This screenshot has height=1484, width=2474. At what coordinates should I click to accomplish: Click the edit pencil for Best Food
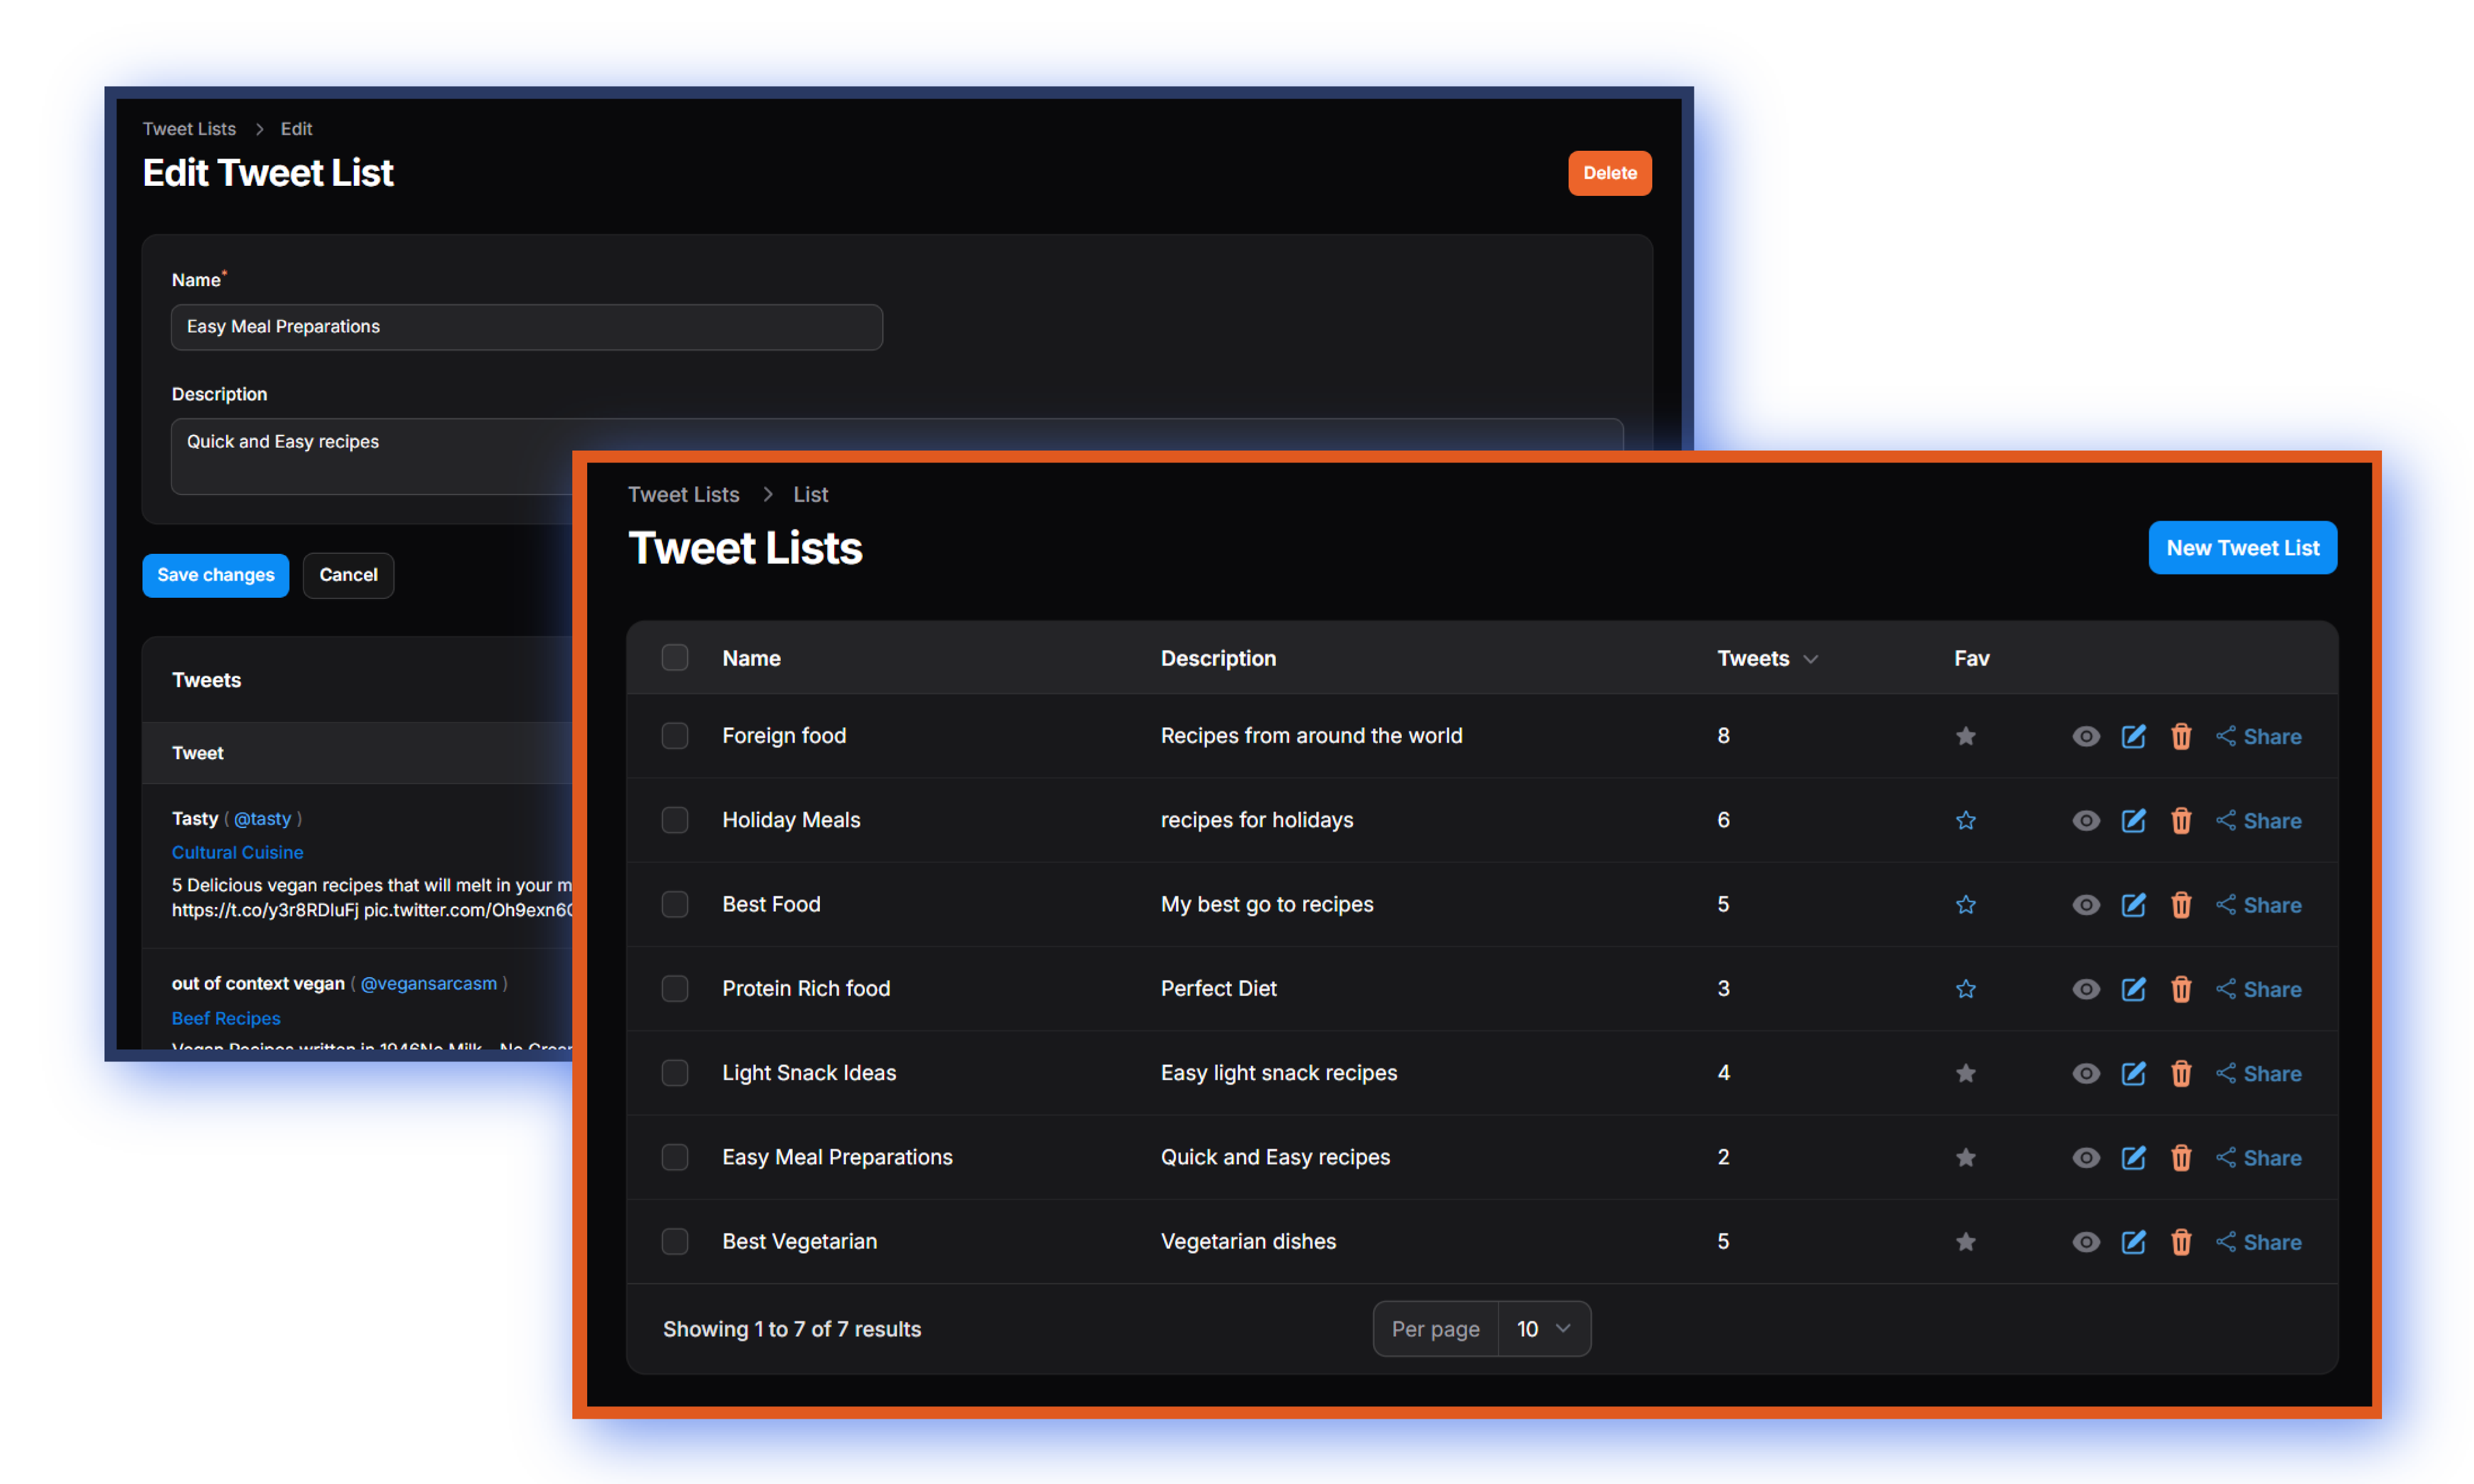(x=2133, y=904)
